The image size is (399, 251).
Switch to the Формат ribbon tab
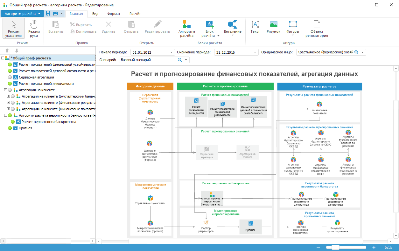(x=114, y=14)
